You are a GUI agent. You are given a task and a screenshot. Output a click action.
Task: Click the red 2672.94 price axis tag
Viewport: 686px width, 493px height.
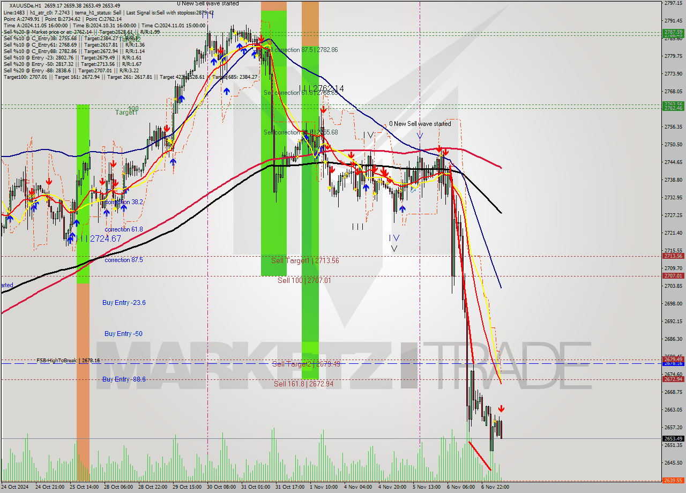pos(673,379)
